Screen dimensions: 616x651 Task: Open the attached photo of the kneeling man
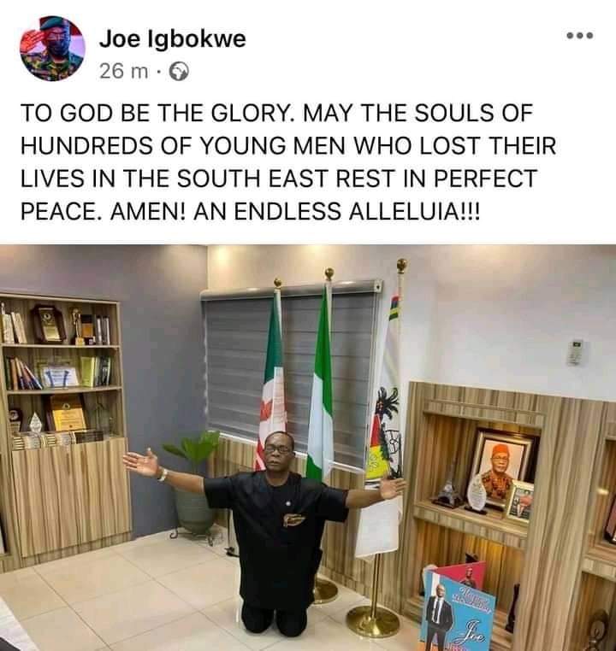308,448
